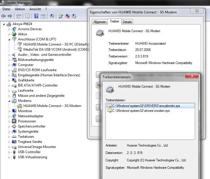Open the Ansicht menu

click(35, 9)
